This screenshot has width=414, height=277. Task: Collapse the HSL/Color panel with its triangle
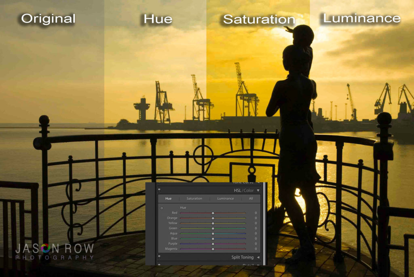(x=258, y=190)
